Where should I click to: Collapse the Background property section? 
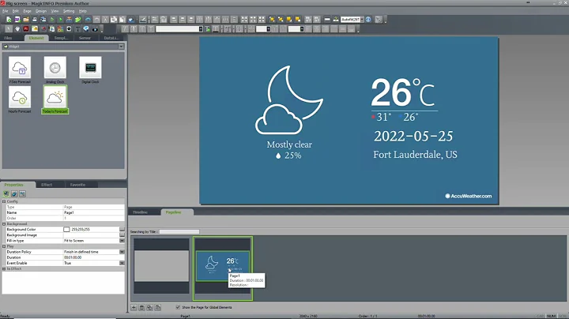[x=4, y=224]
